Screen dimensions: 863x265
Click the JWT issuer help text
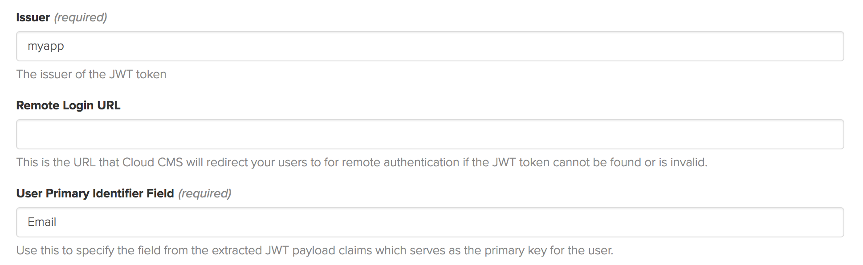(91, 74)
